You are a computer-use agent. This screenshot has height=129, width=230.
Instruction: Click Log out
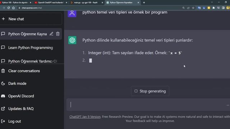tap(14, 121)
